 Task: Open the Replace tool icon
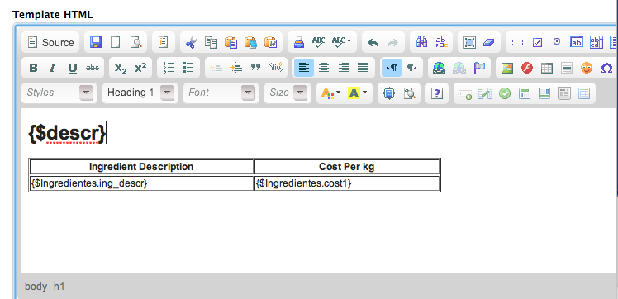click(x=441, y=42)
